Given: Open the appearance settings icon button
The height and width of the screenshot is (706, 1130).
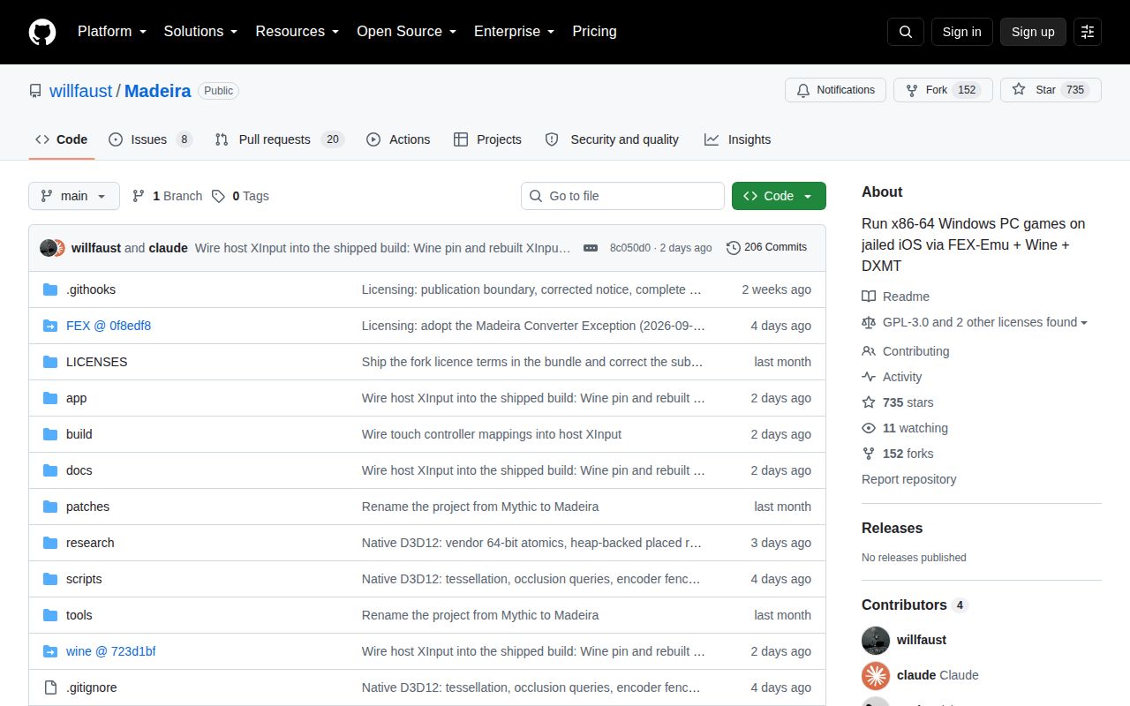Looking at the screenshot, I should coord(1088,32).
